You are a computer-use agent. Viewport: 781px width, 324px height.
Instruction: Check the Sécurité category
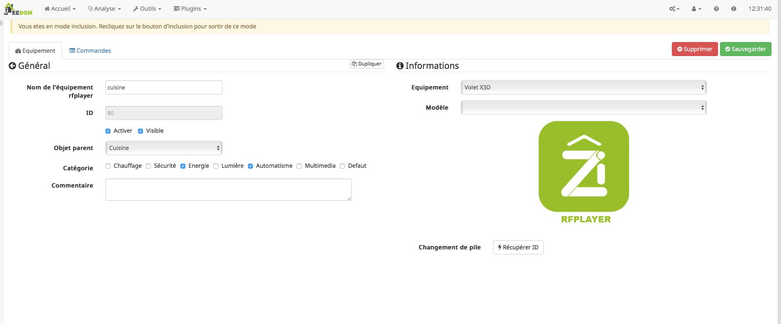pyautogui.click(x=148, y=166)
